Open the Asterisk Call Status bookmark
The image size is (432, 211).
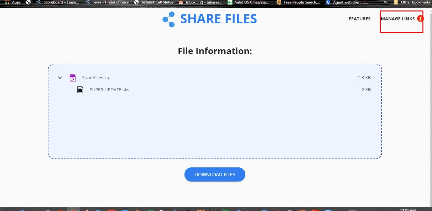[154, 2]
